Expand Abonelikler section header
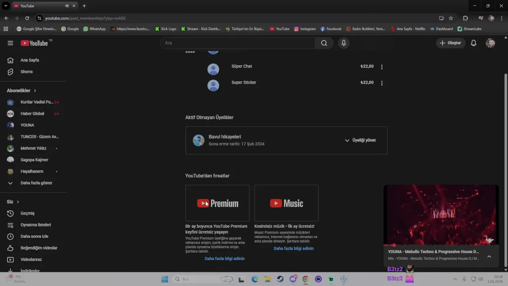The image size is (508, 286). tap(21, 91)
